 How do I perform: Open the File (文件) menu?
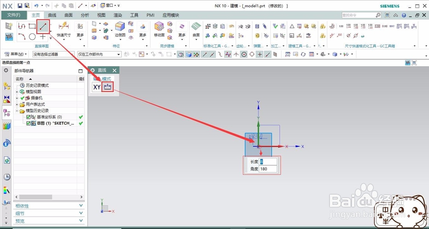coord(14,15)
